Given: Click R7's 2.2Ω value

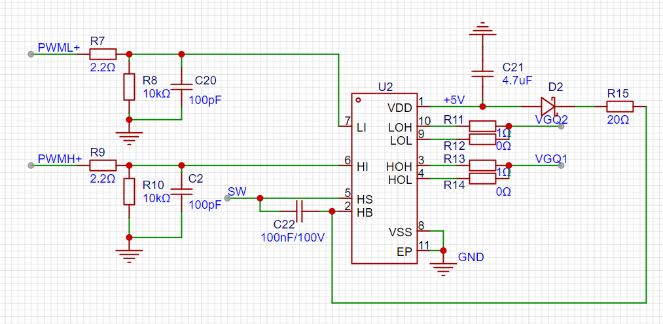Looking at the screenshot, I should click(x=103, y=67).
